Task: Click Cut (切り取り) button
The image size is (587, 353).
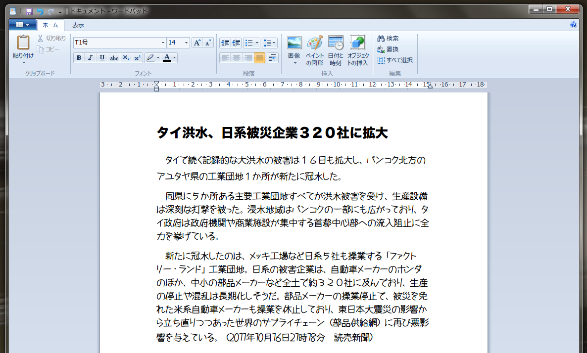Action: pos(51,38)
